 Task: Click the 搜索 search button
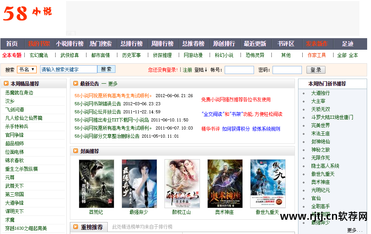coord(106,69)
